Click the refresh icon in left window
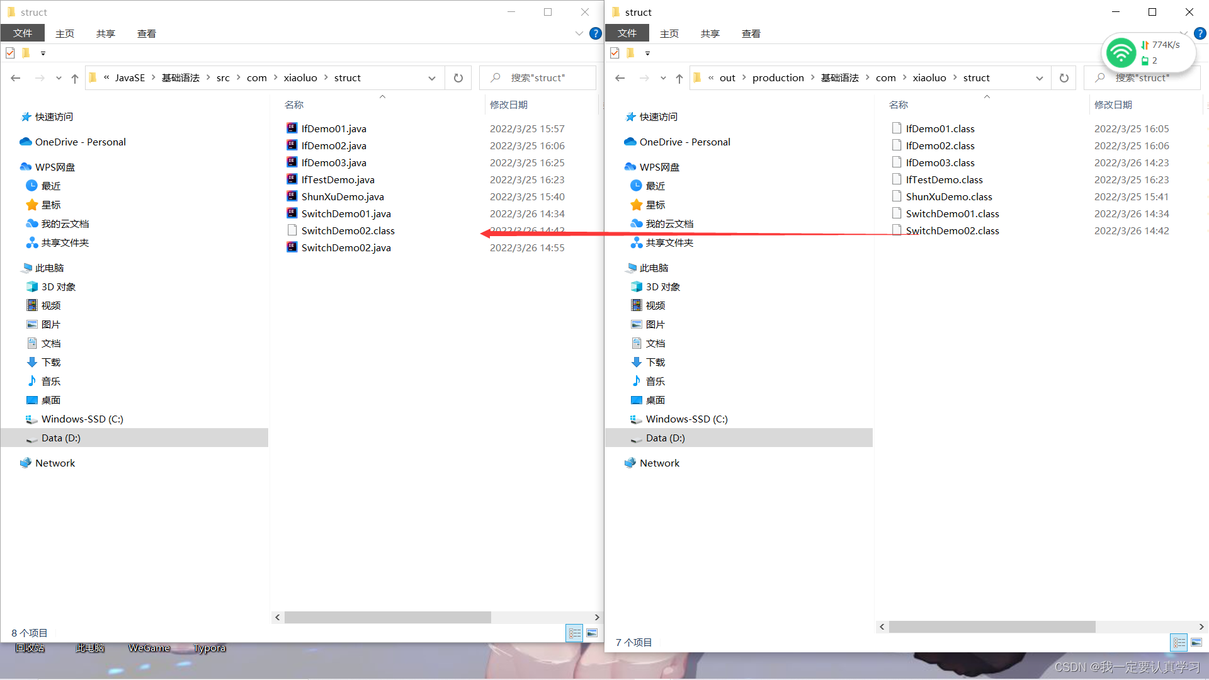Viewport: 1209px width, 680px height. (x=458, y=78)
